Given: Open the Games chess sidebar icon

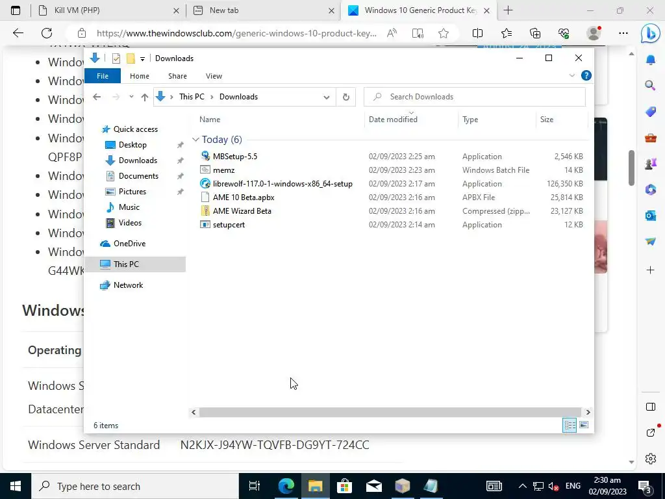Looking at the screenshot, I should (651, 163).
